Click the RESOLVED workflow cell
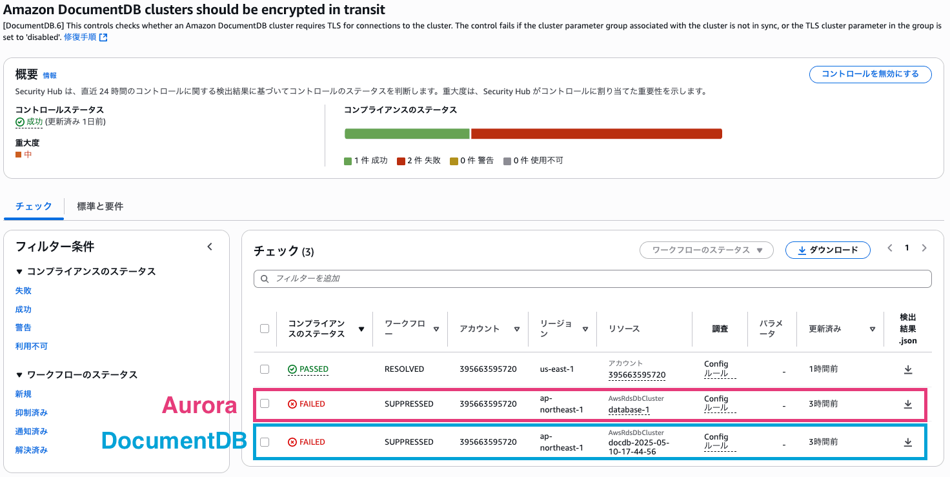 coord(404,369)
